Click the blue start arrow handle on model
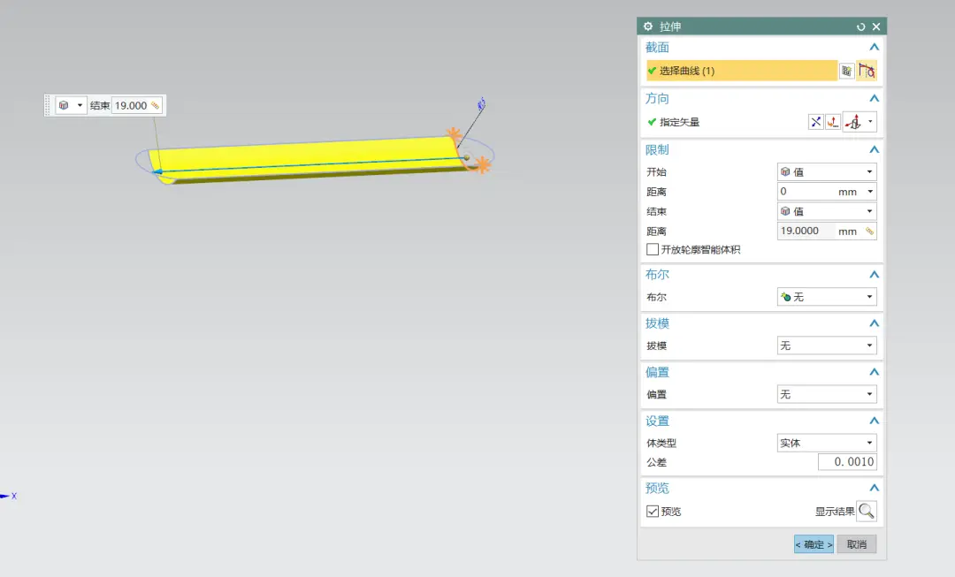Screen dimensions: 955x577 pyautogui.click(x=157, y=171)
